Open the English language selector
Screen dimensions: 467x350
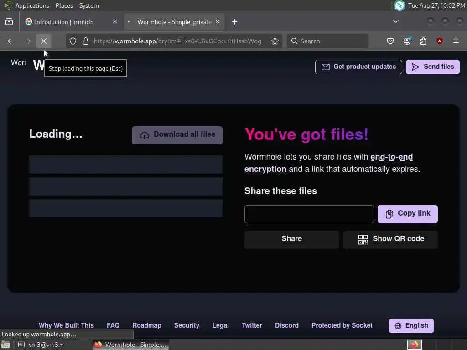coord(411,325)
